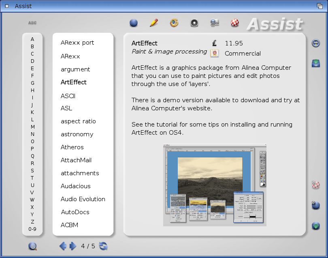The image size is (328, 258).
Task: Click the refresh arrows icon
Action: click(x=103, y=246)
